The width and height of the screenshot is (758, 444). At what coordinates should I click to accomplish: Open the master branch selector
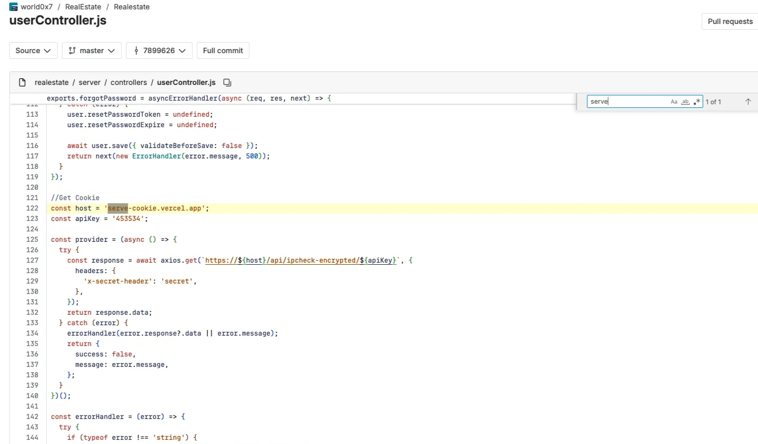click(92, 50)
